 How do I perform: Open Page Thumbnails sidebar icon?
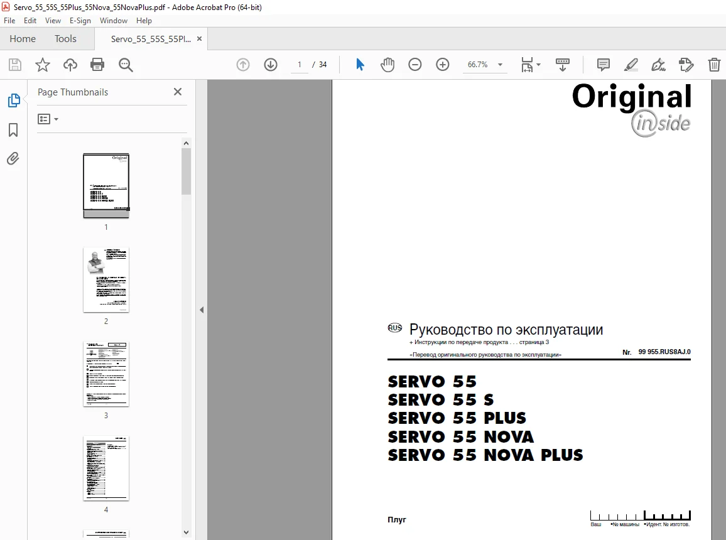pyautogui.click(x=13, y=100)
